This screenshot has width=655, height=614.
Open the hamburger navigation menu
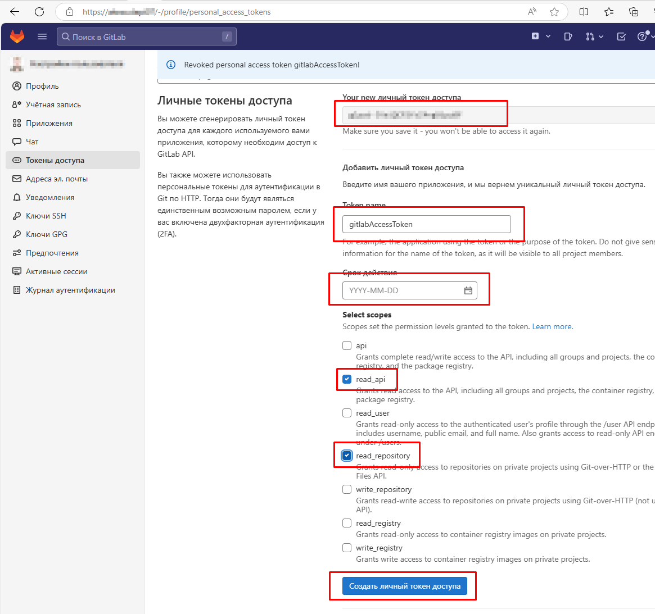coord(42,37)
